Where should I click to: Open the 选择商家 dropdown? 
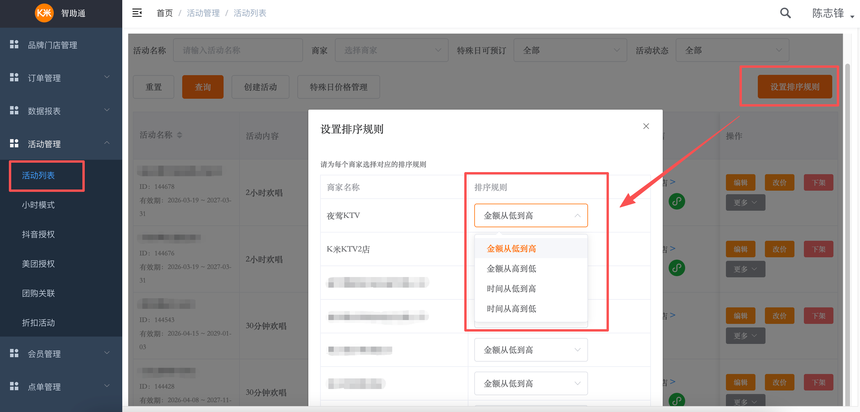pyautogui.click(x=391, y=50)
